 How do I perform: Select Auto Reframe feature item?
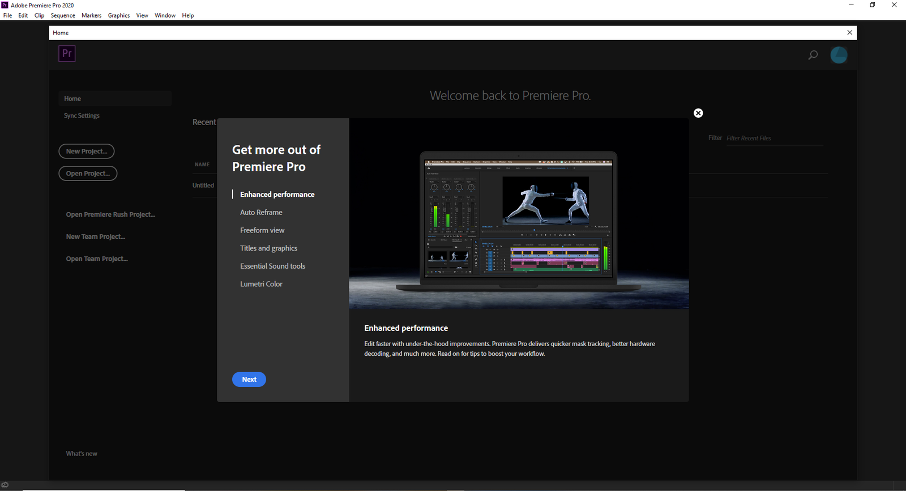261,212
